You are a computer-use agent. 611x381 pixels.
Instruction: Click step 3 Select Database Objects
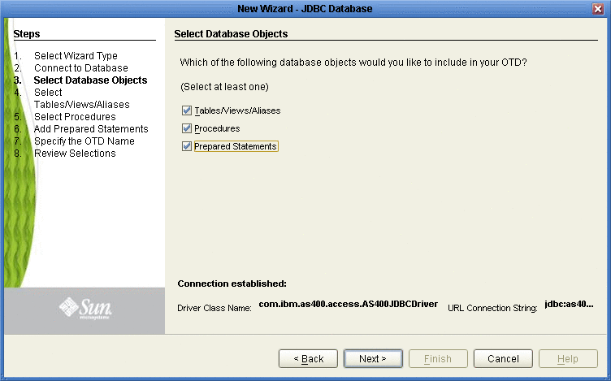(x=90, y=80)
